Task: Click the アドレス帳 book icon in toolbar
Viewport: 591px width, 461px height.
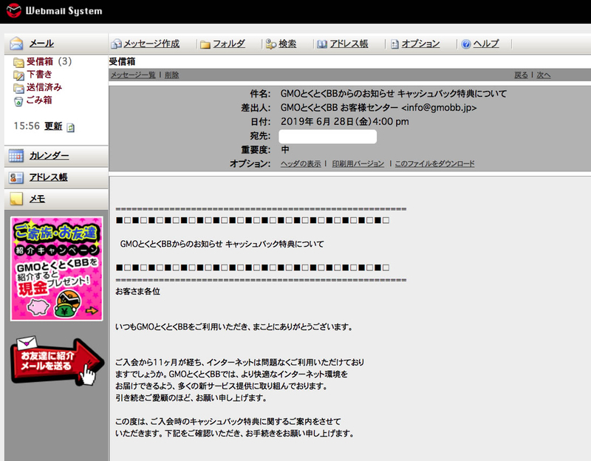Action: point(322,44)
